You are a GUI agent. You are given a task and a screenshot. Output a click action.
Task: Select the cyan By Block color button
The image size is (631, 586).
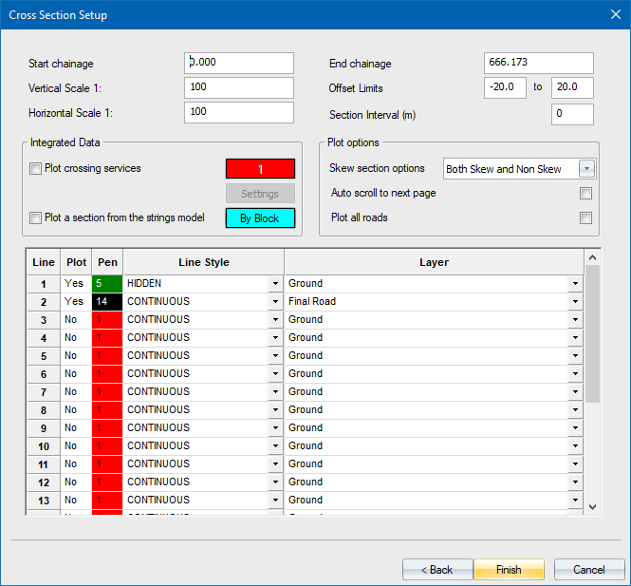[260, 218]
